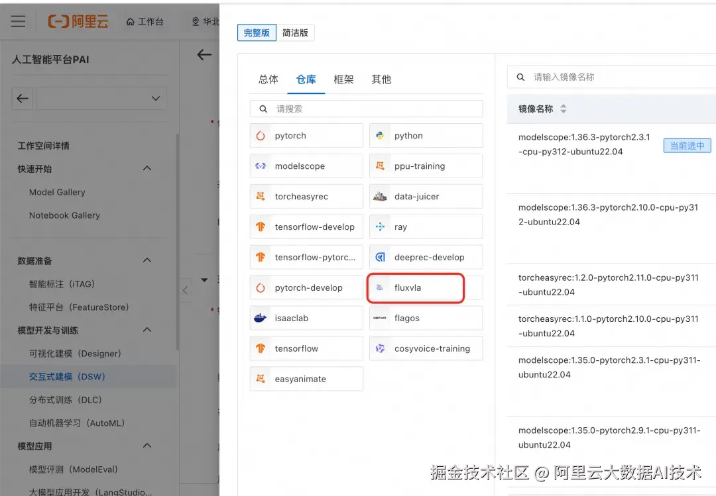Click the tensorflow-develop icon
The image size is (716, 496).
261,226
